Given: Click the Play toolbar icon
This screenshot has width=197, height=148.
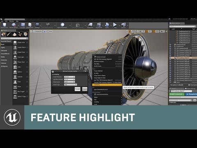Looking at the screenshot, I should click(x=115, y=25).
